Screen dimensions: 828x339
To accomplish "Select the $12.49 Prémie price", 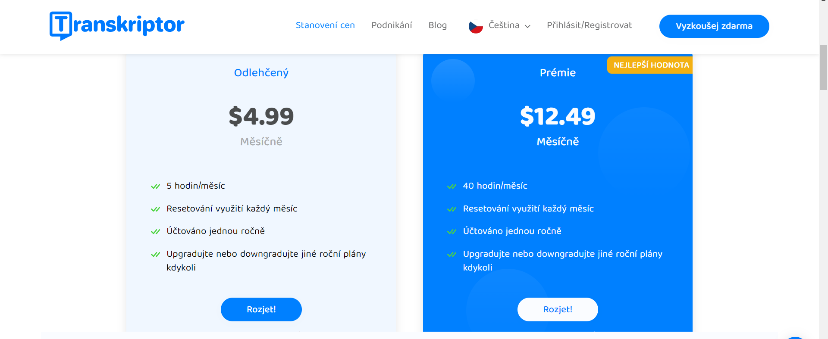I will coord(558,116).
